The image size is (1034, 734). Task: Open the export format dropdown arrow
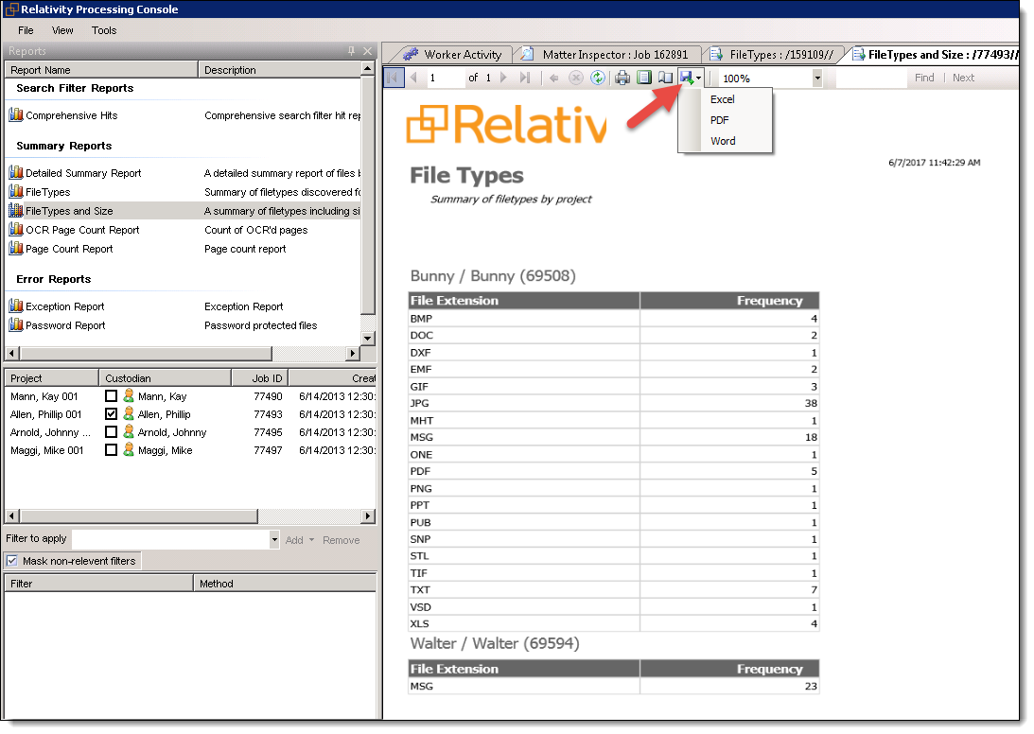click(x=699, y=77)
